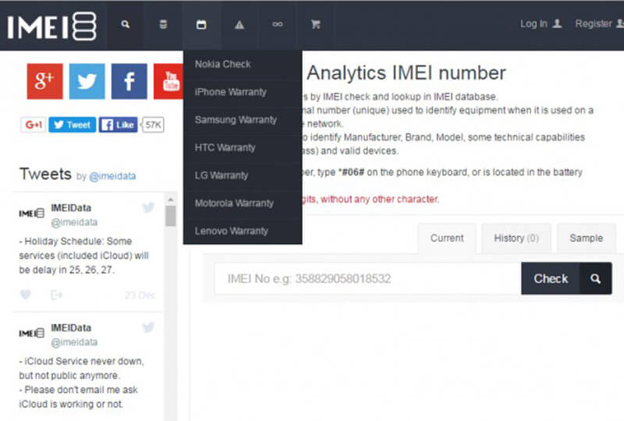624x421 pixels.
Task: Collapse the calendar warranty dropdown menu
Action: (x=201, y=25)
